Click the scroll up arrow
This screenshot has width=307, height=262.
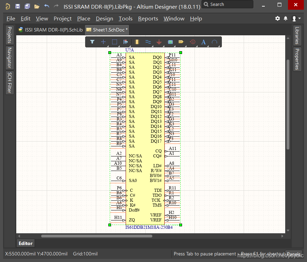coord(288,38)
